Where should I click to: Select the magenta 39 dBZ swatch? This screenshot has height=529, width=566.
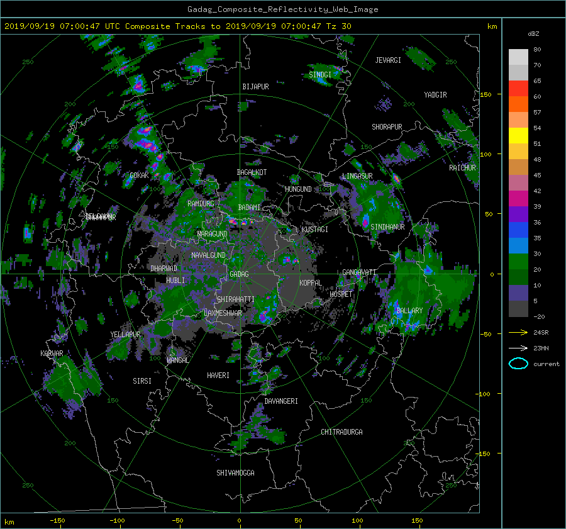pos(518,199)
